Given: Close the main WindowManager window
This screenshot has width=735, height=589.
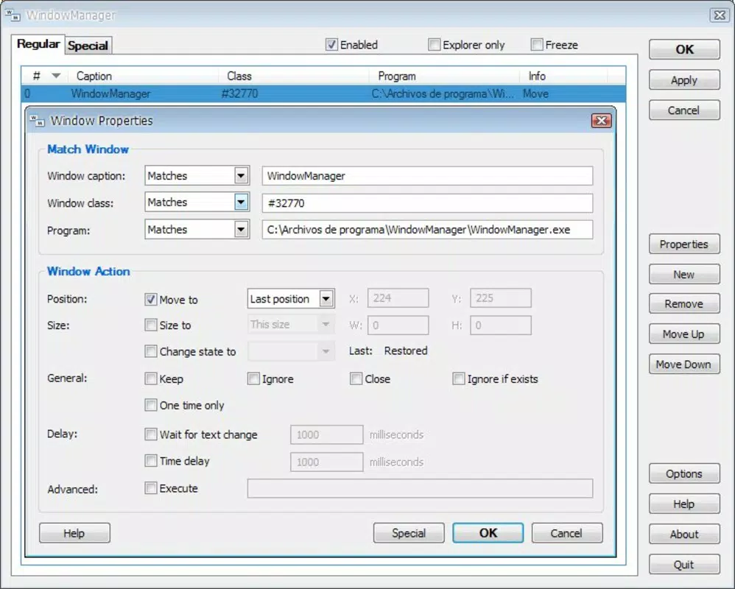Looking at the screenshot, I should click(x=719, y=15).
